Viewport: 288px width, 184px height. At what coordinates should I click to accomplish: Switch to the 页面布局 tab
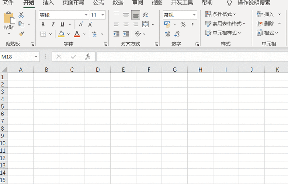pyautogui.click(x=73, y=3)
